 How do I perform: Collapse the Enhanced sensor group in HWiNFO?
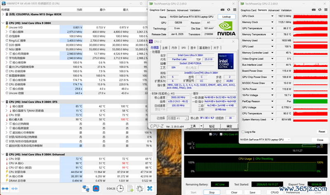tap(3, 155)
